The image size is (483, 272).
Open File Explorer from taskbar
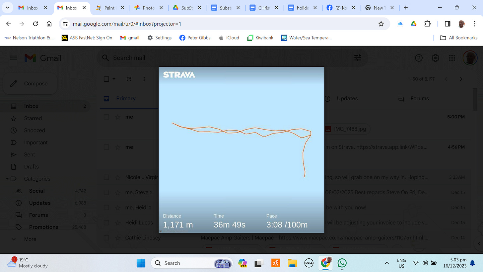coord(292,263)
